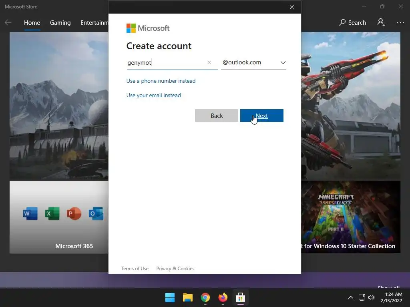Open the Store's three-dot more menu
This screenshot has width=410, height=307.
tap(400, 23)
